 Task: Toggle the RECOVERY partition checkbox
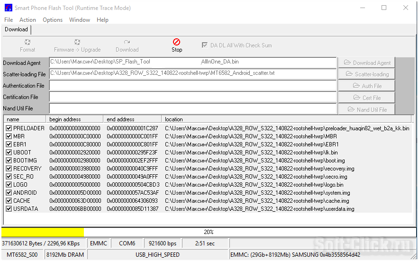(x=9, y=169)
